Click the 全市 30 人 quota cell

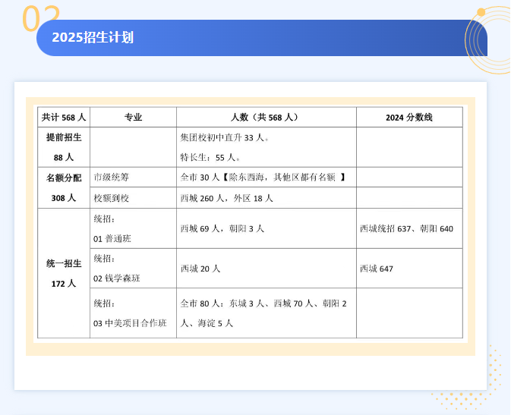click(267, 178)
